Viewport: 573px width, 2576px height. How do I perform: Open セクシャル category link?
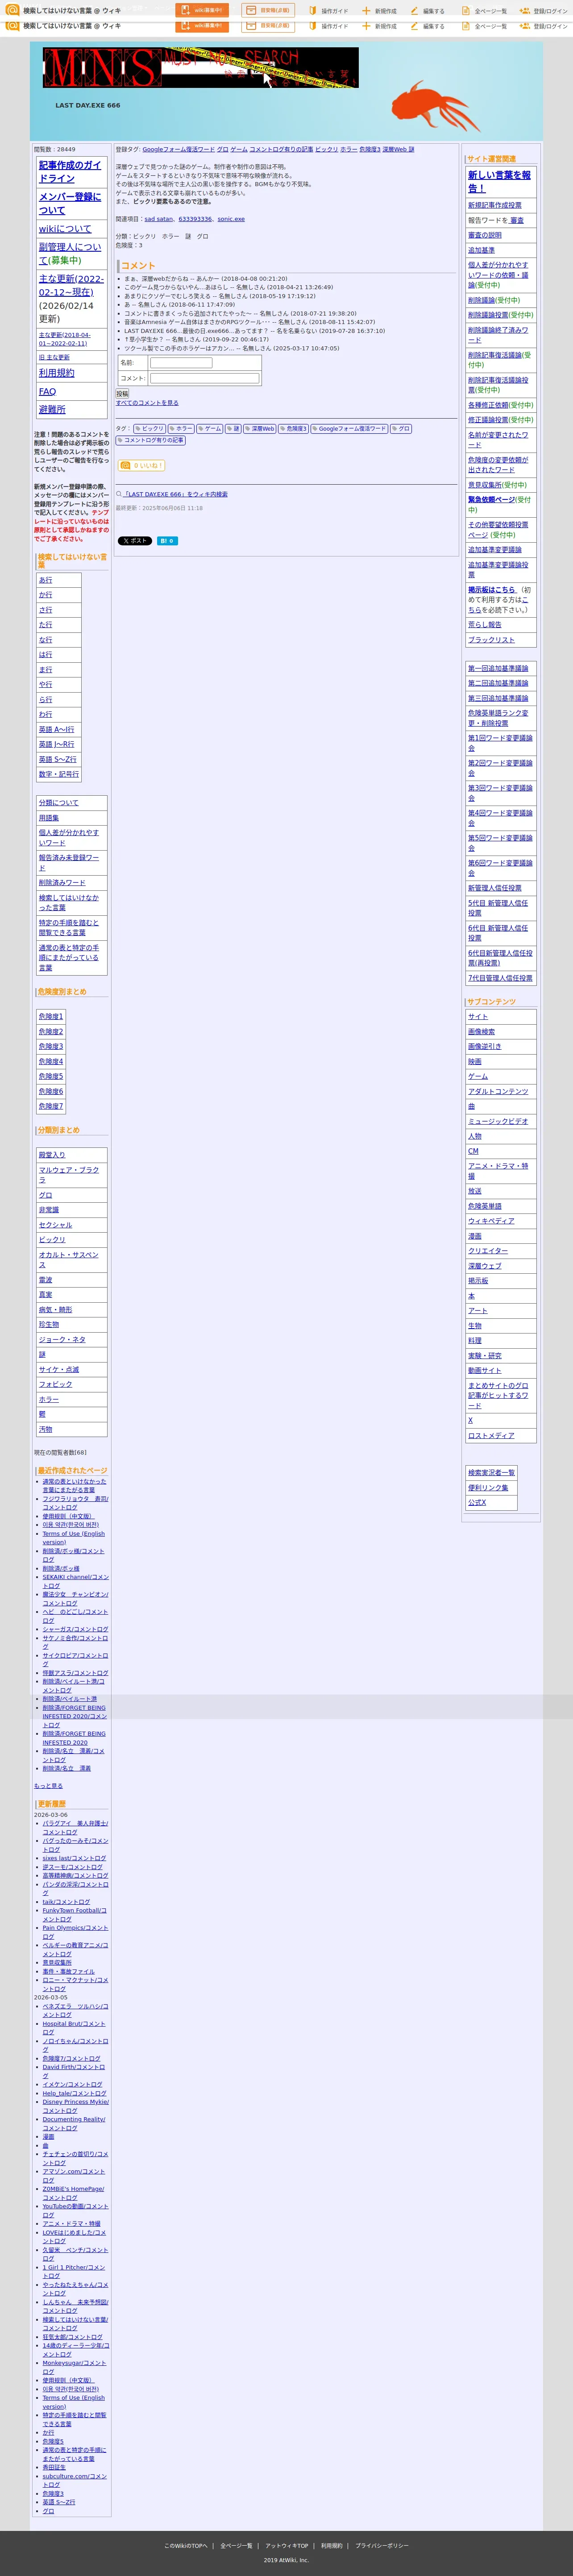tap(55, 1225)
